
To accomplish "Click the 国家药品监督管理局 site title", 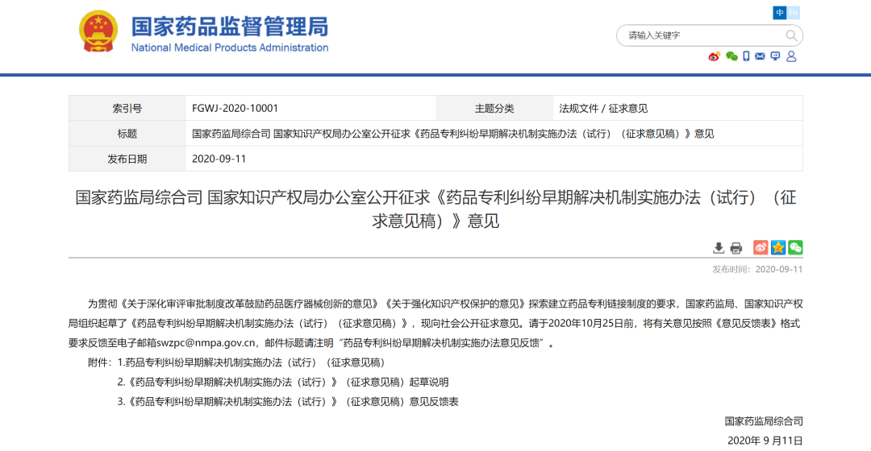I will point(229,27).
